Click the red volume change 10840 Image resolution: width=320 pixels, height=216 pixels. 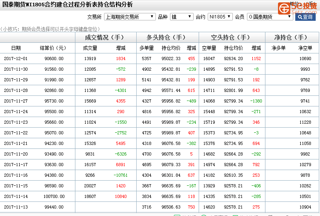[121, 197]
